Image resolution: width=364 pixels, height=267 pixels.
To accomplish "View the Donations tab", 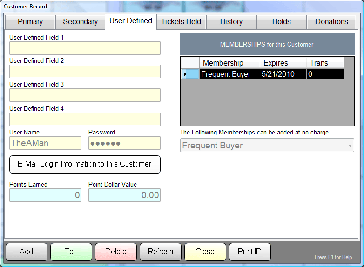I will click(331, 22).
